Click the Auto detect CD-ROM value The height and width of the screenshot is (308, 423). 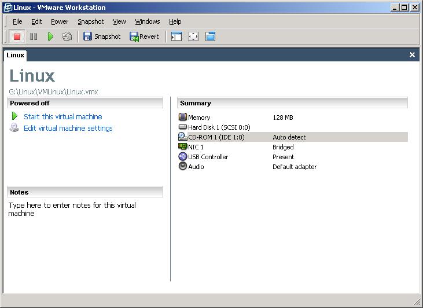coord(289,137)
